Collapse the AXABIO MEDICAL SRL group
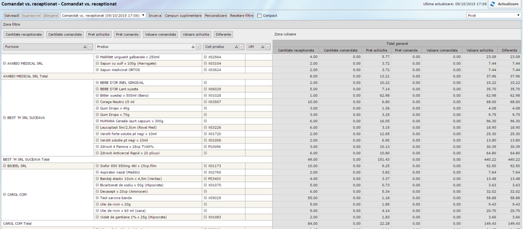The width and height of the screenshot is (523, 229). click(5, 63)
